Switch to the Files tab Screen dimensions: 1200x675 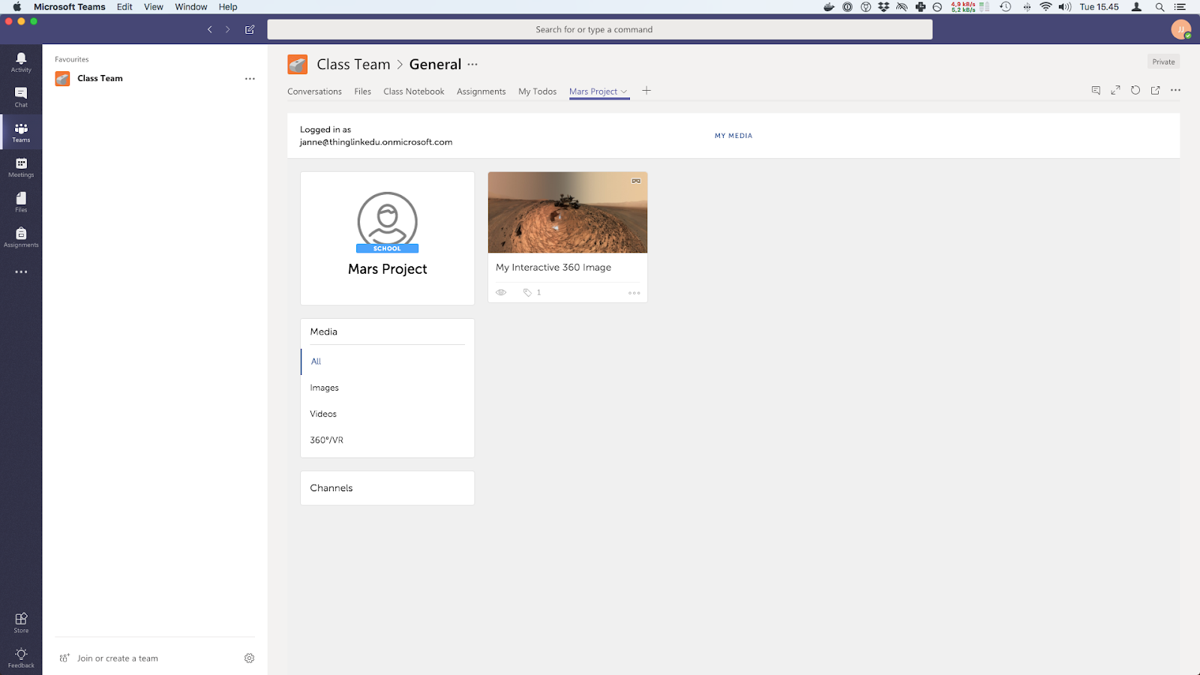pyautogui.click(x=363, y=91)
